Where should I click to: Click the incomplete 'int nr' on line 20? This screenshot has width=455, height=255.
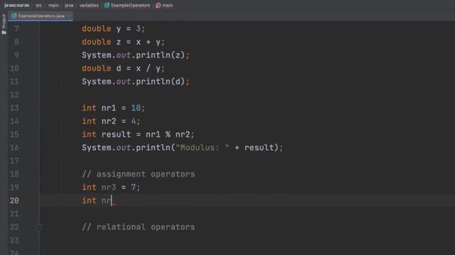coord(97,200)
